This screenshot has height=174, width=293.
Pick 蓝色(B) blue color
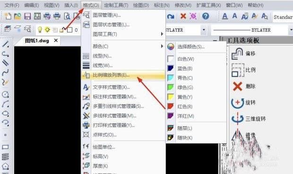[196, 69]
